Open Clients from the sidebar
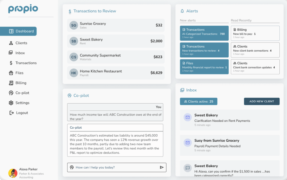This screenshot has width=287, height=180. click(x=21, y=43)
